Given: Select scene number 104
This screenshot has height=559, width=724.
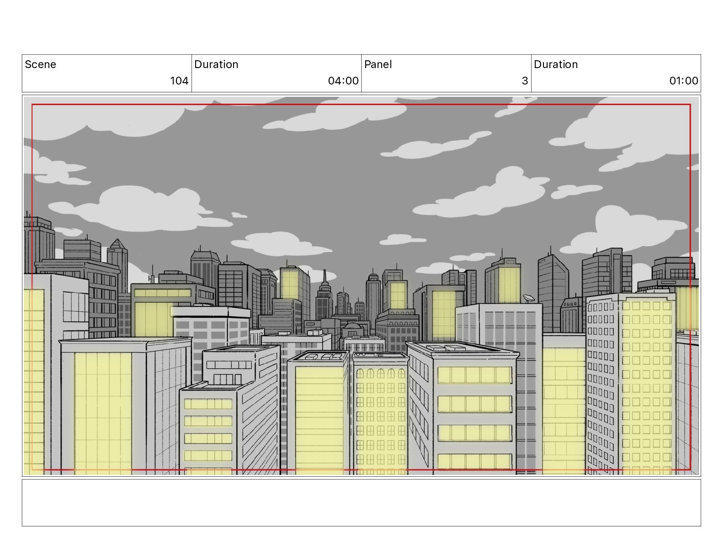Looking at the screenshot, I should [x=179, y=81].
